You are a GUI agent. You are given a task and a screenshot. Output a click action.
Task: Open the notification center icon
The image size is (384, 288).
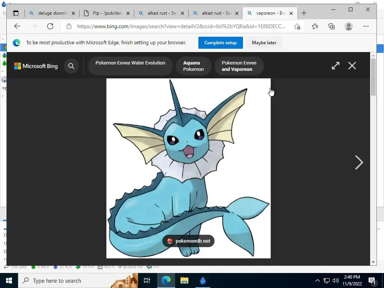tap(372, 280)
